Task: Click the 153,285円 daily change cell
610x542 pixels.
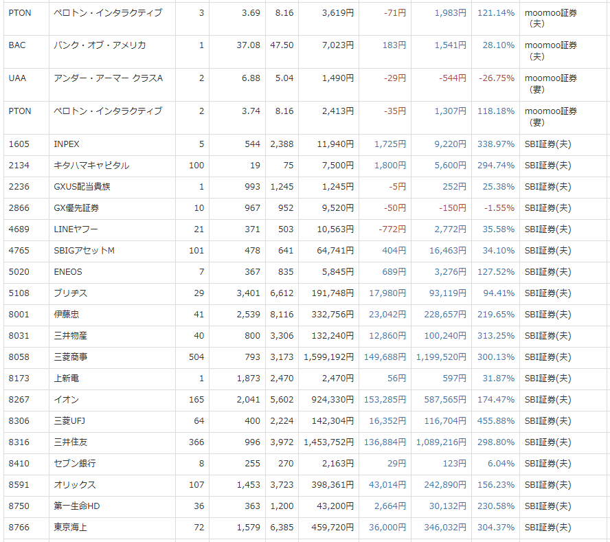Action: [x=385, y=400]
